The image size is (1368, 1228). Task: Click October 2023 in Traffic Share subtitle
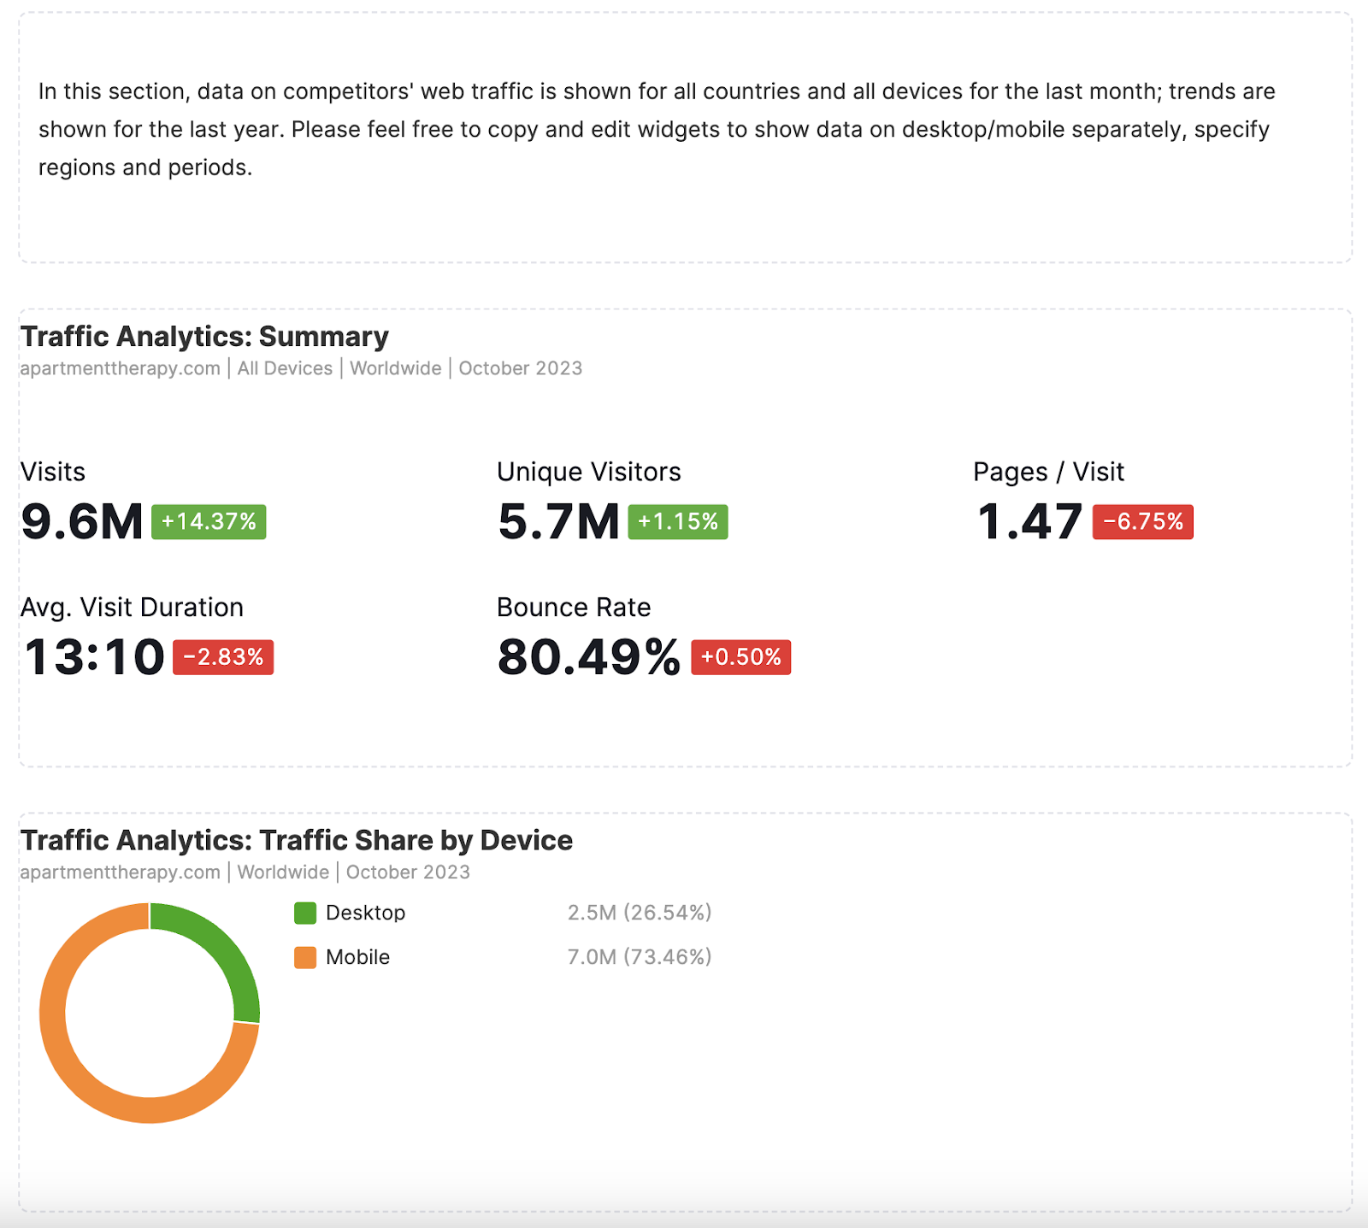pos(408,873)
